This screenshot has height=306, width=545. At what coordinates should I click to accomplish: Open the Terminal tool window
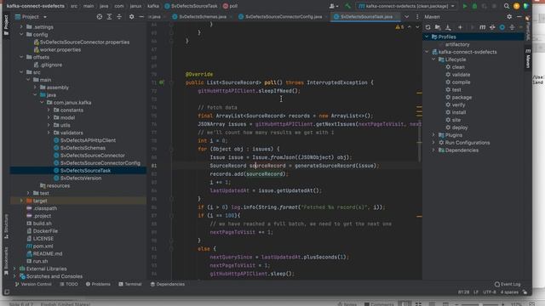[x=130, y=284]
